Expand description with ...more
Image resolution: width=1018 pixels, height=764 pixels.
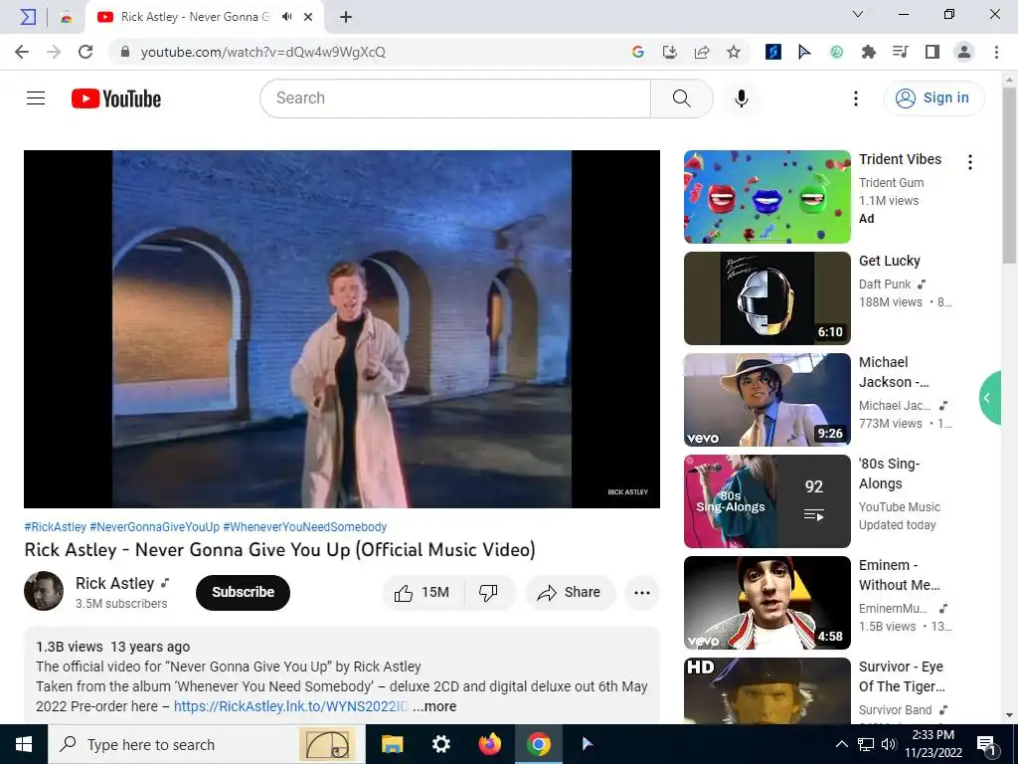pyautogui.click(x=434, y=706)
